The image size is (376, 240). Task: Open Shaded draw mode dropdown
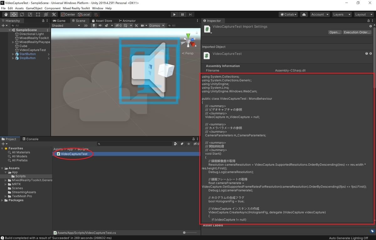click(66, 26)
